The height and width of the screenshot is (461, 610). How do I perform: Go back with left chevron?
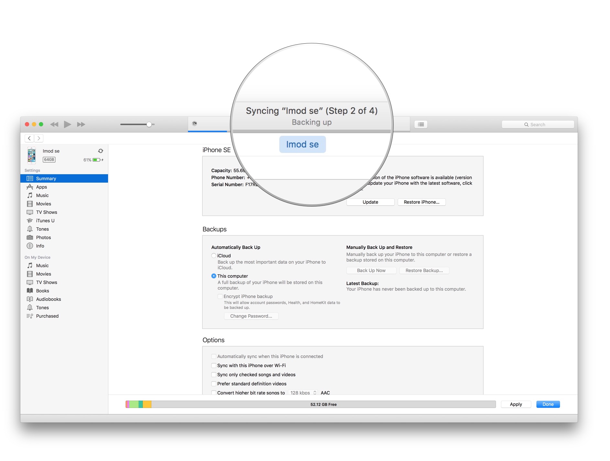[29, 138]
